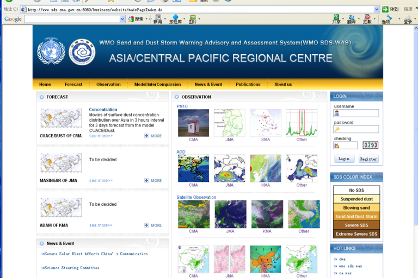
Task: Open the PM10 CMA station thumbnail
Action: (x=194, y=123)
